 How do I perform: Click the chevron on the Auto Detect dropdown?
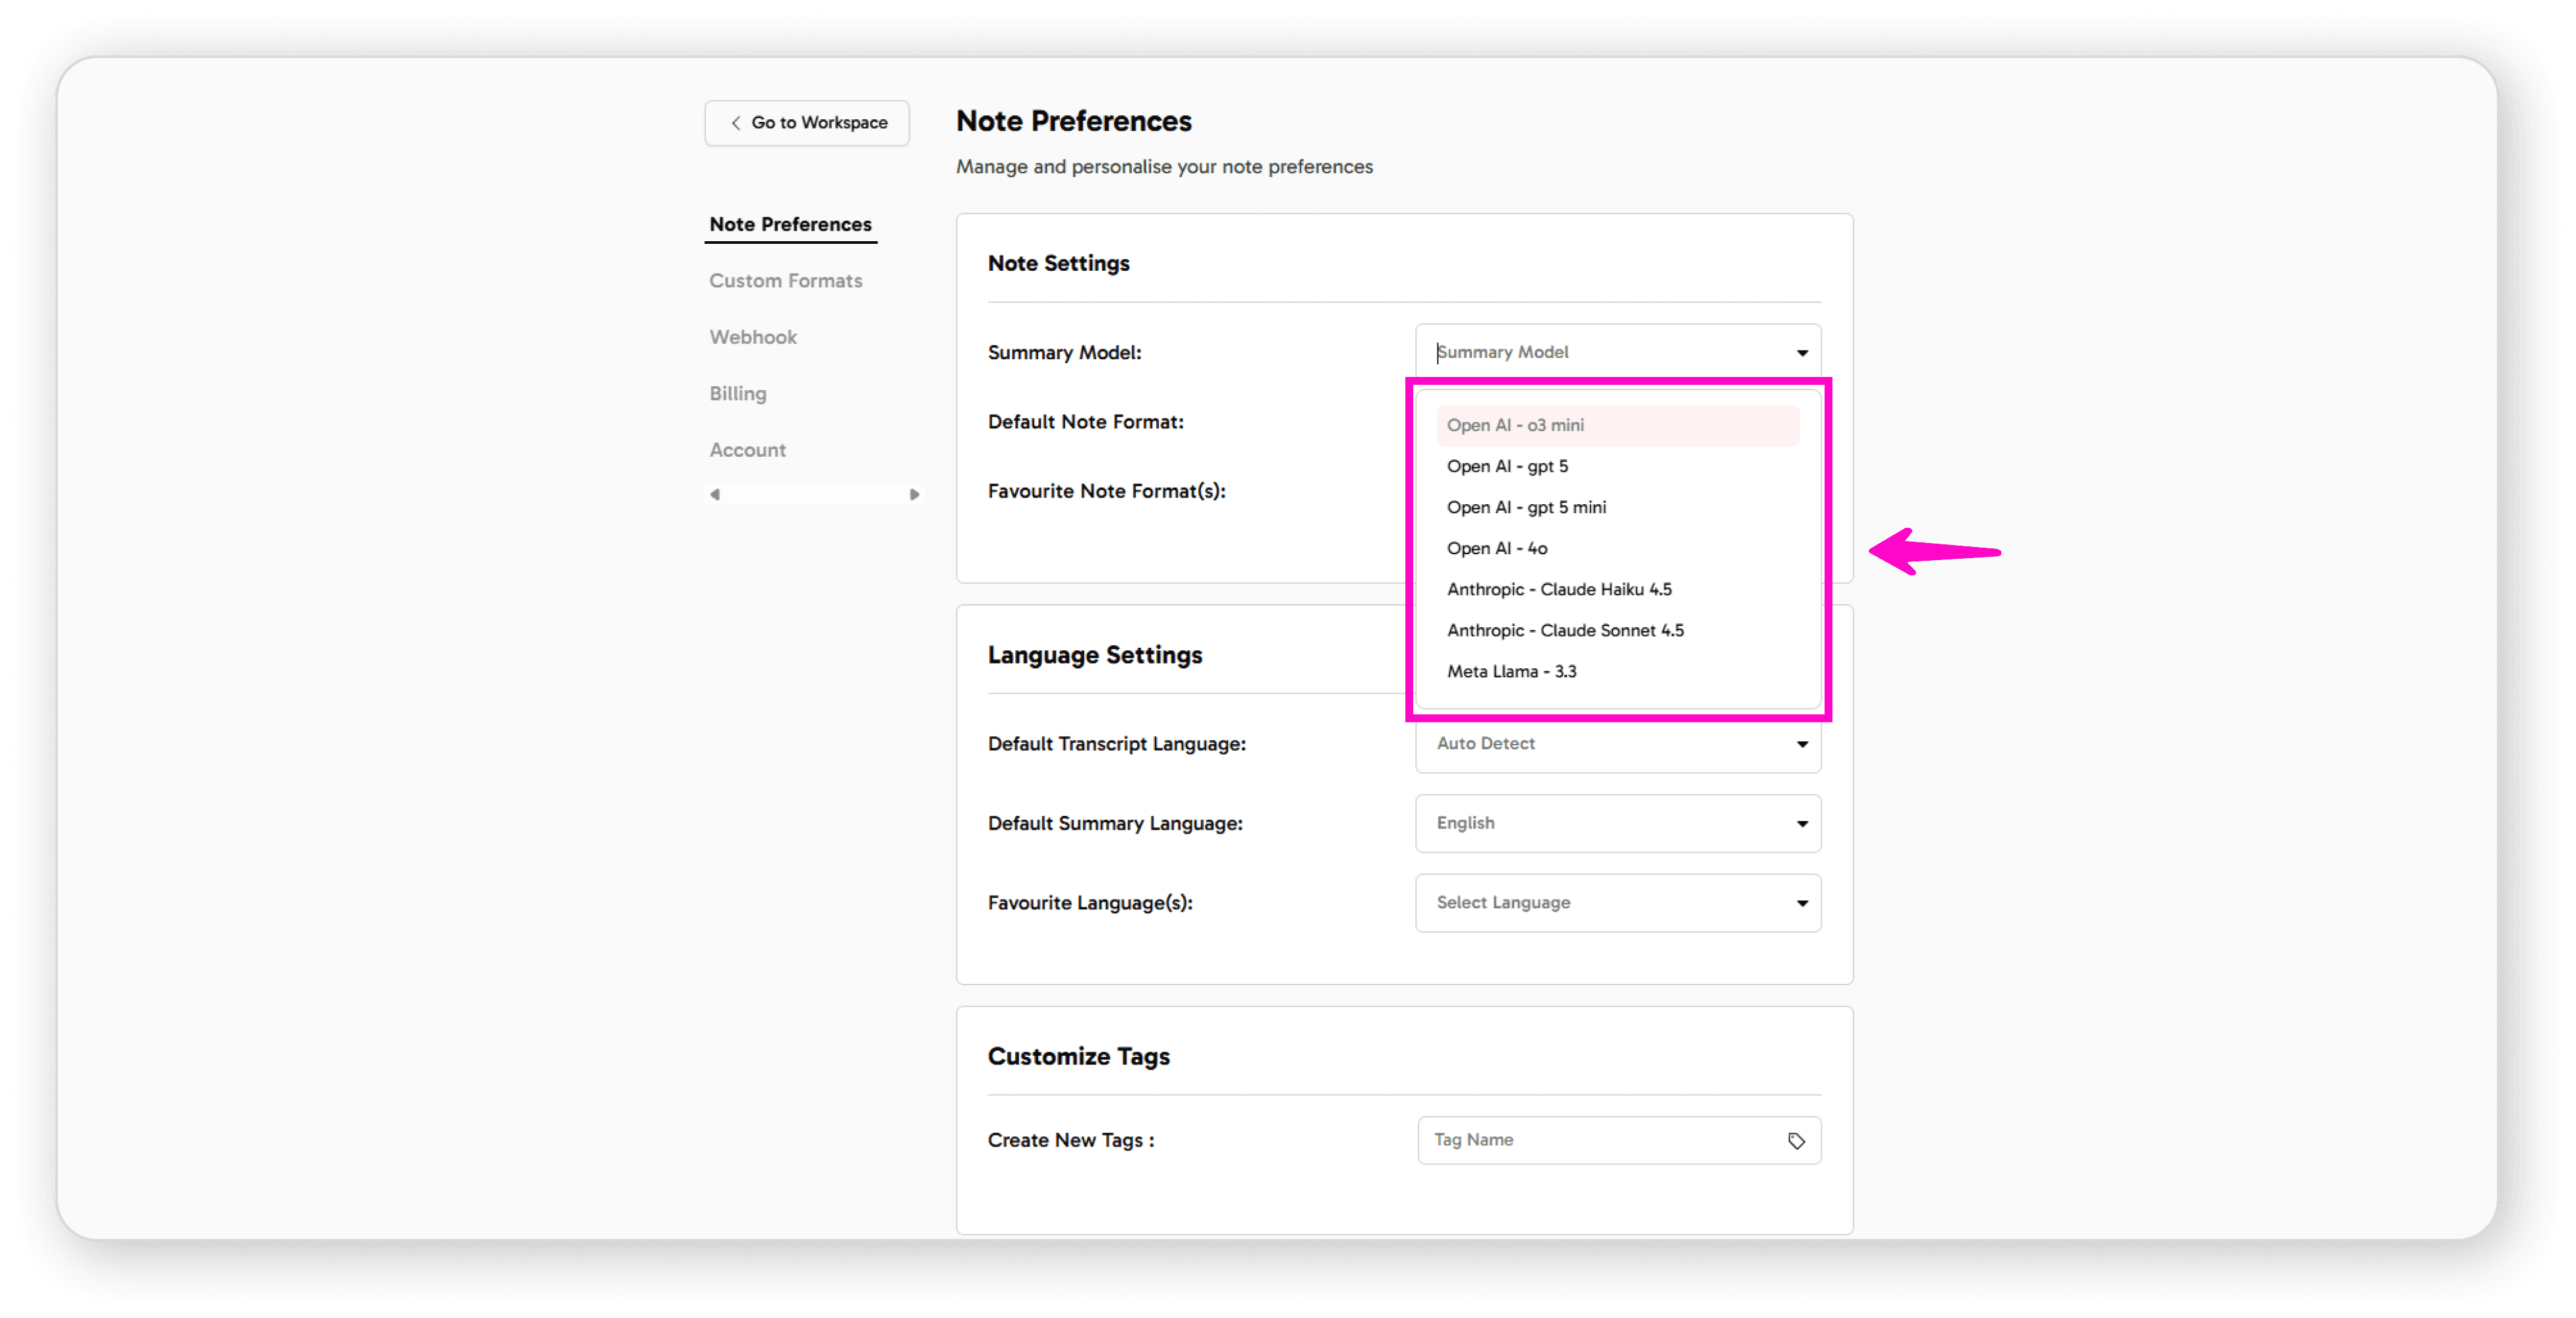(x=1801, y=743)
